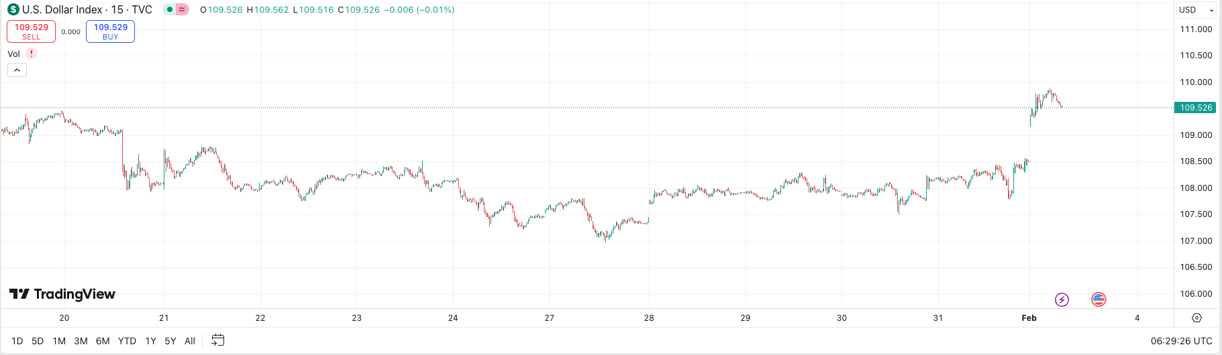Open chart settings hexagon gear icon
1222x355 pixels.
[1196, 317]
